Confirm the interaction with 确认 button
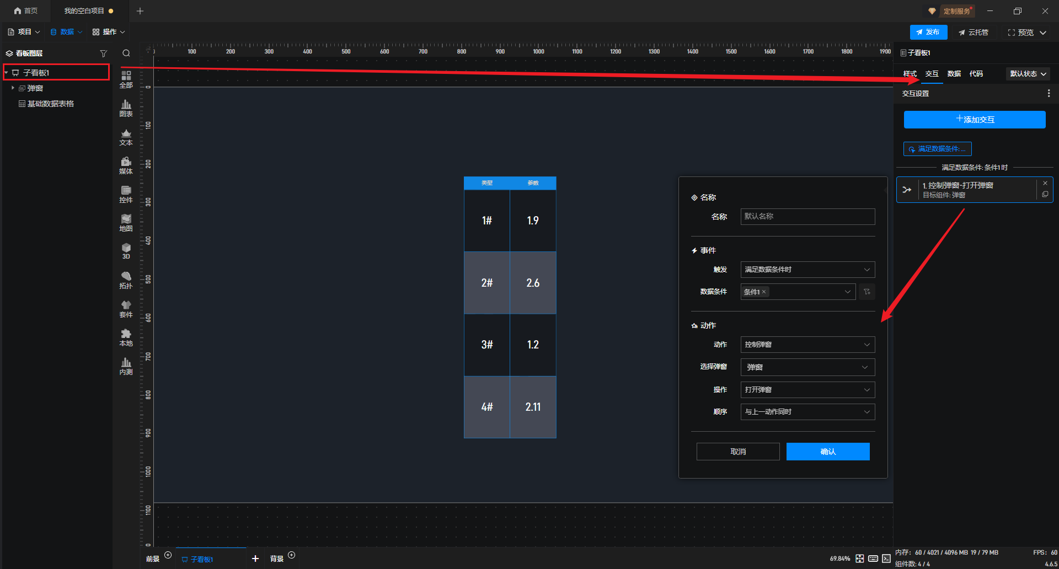 click(x=827, y=452)
